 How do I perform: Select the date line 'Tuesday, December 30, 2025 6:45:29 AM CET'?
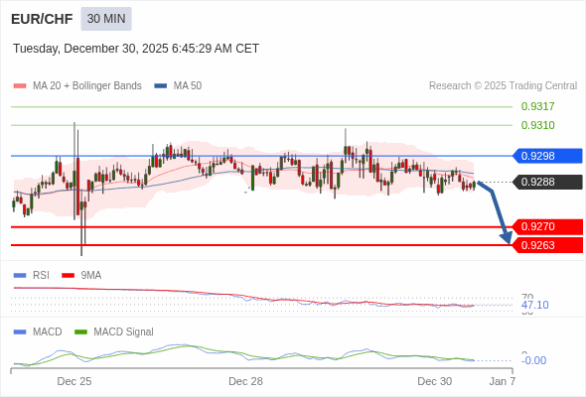(x=136, y=49)
